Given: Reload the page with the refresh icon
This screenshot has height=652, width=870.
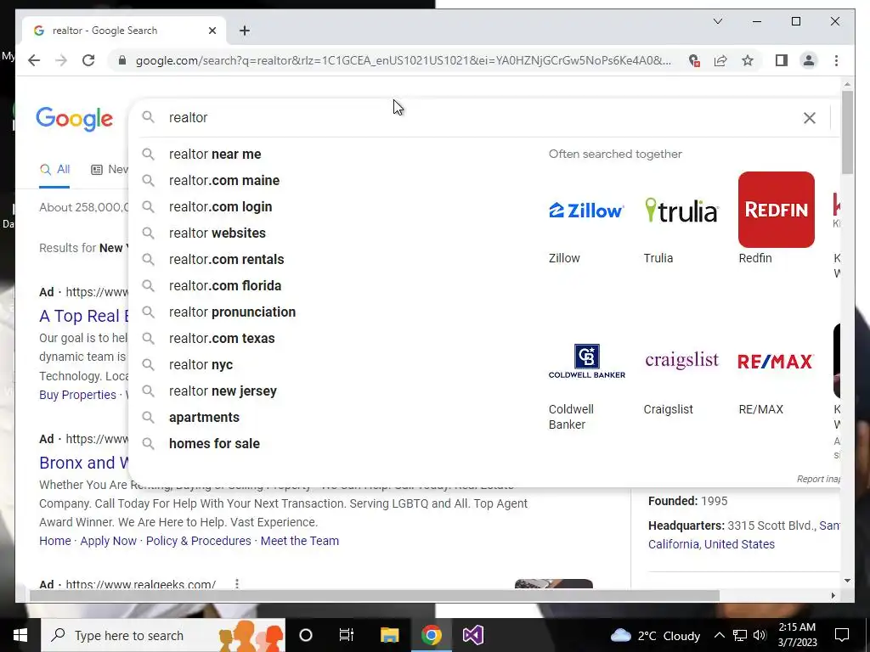Looking at the screenshot, I should tap(88, 60).
